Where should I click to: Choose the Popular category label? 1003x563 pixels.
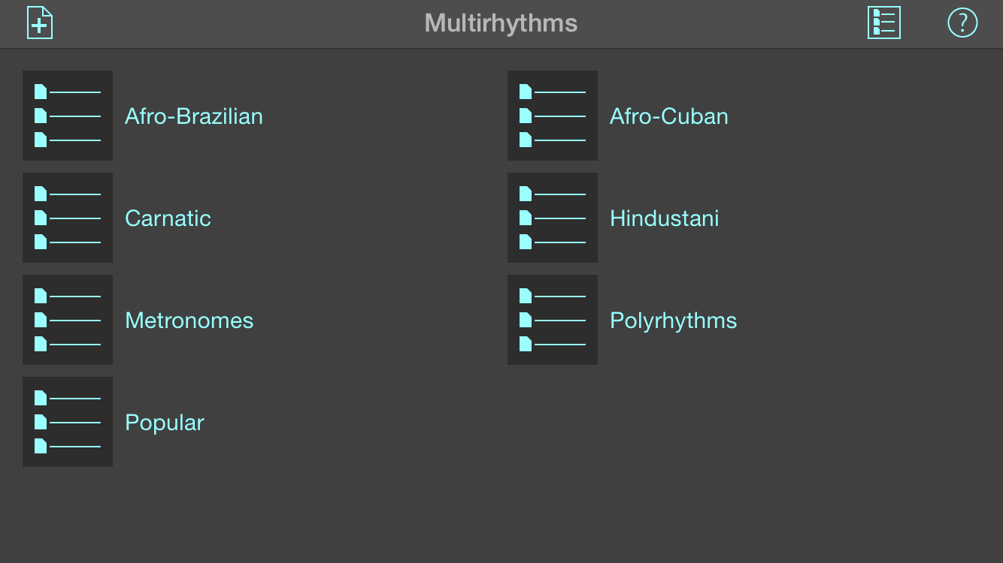click(165, 423)
